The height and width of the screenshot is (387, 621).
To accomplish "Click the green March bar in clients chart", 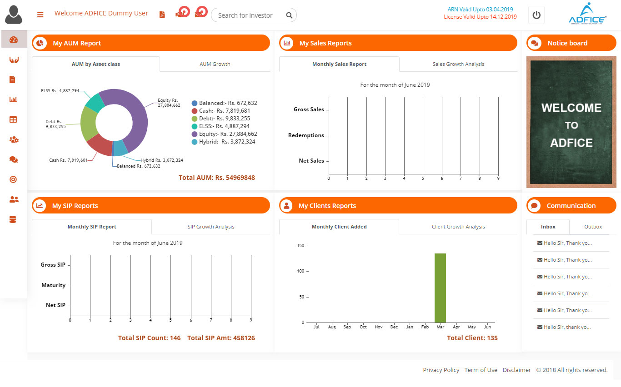I will pyautogui.click(x=440, y=288).
